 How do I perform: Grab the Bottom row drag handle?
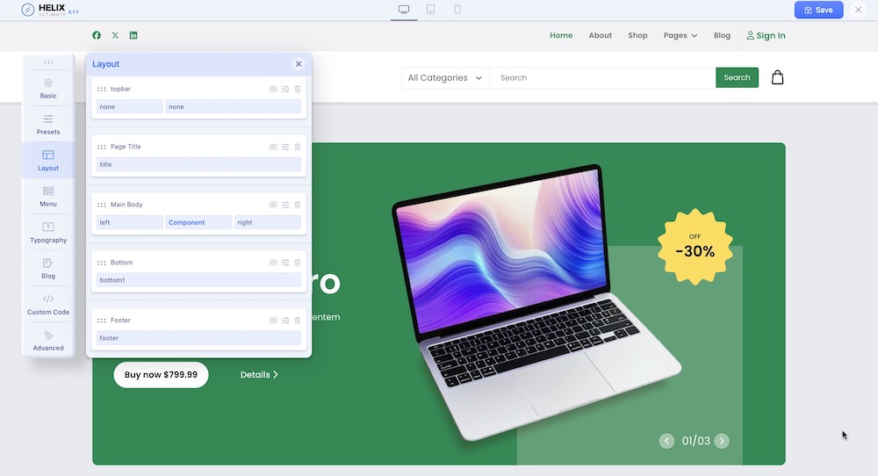click(x=101, y=263)
